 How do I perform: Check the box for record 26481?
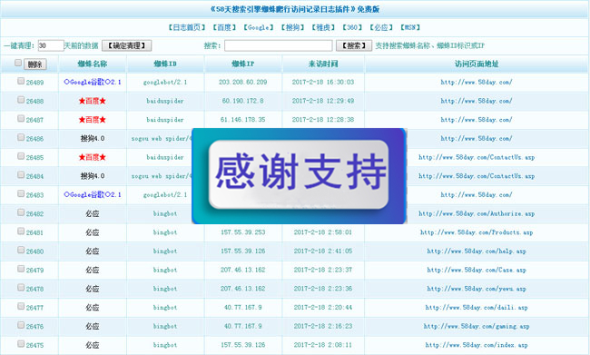[x=21, y=232]
